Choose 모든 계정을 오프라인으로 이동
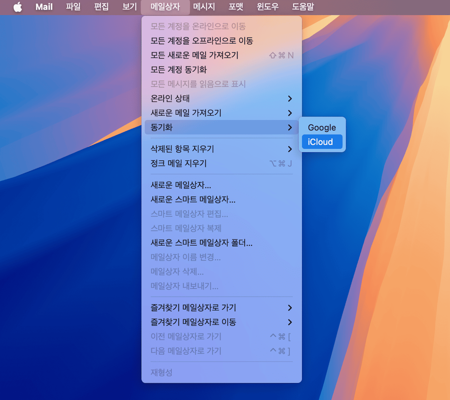450x400 pixels. tap(222, 41)
